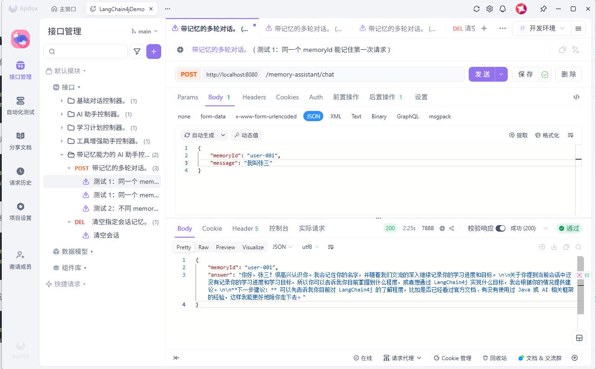Image resolution: width=596 pixels, height=369 pixels.
Task: Open dropdown arrow next to 自动生成
Action: pos(223,135)
